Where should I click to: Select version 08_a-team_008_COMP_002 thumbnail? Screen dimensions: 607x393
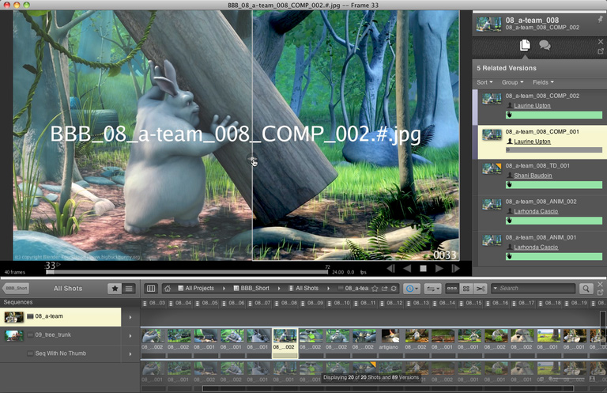point(492,98)
